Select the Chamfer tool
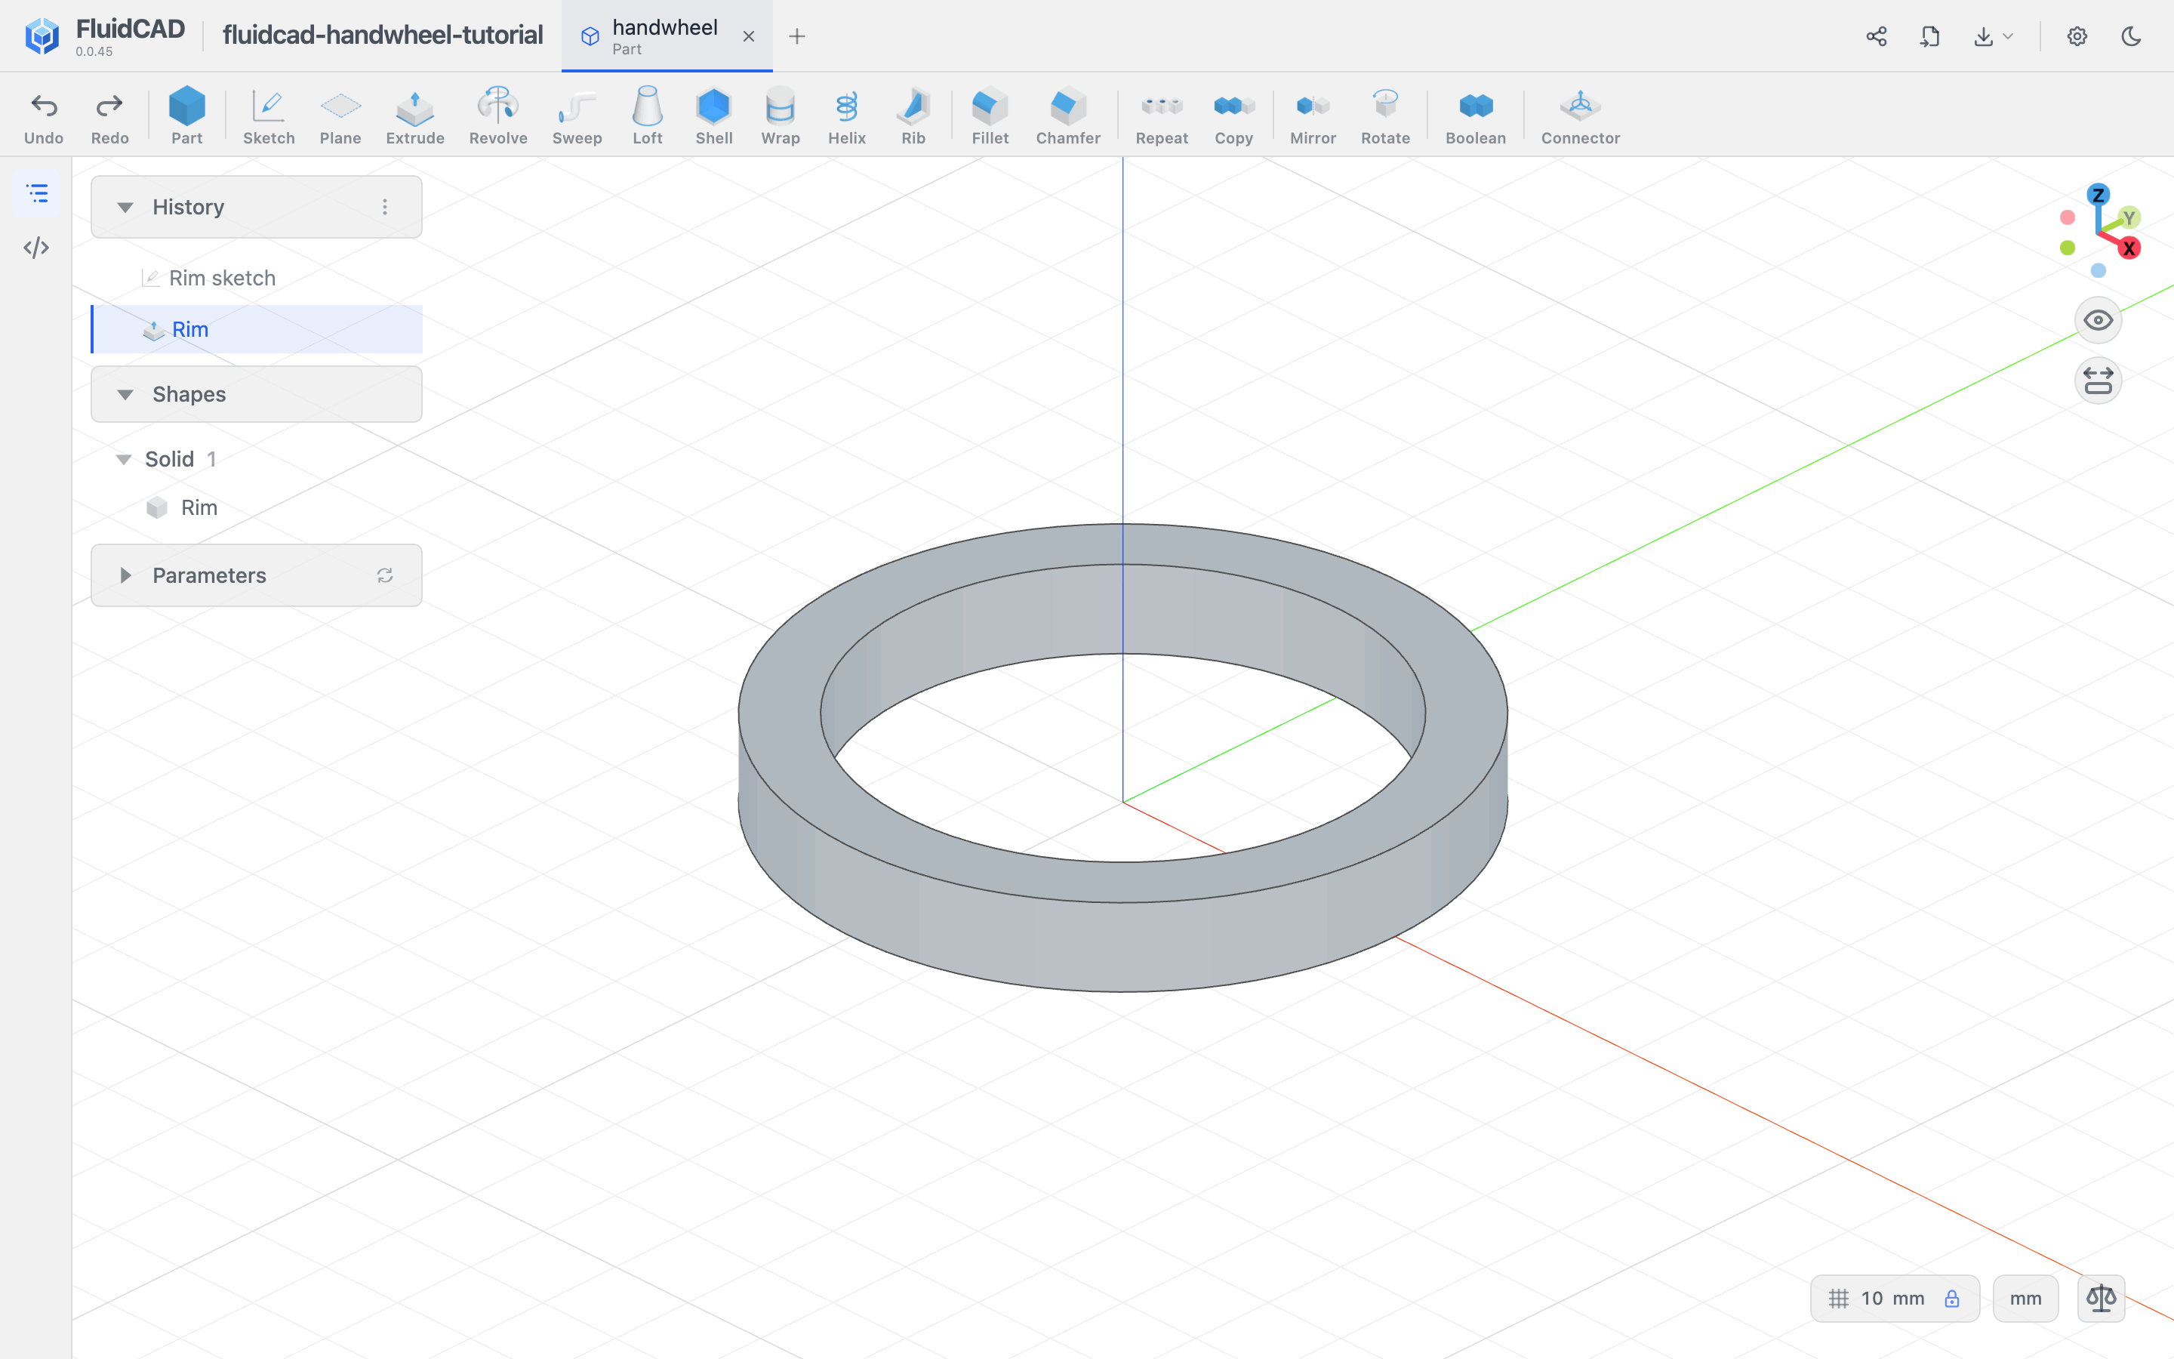 pos(1067,116)
